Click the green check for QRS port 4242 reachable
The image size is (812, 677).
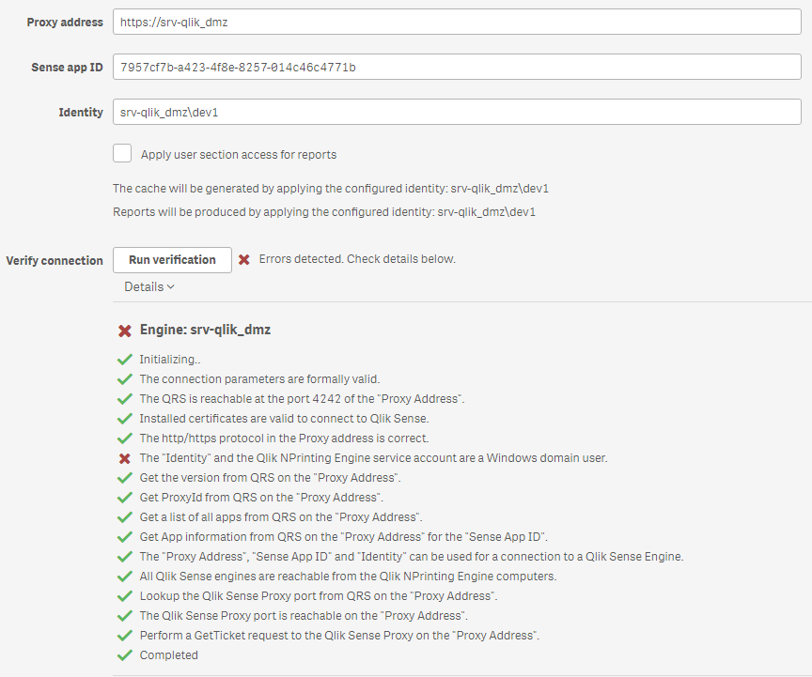[x=124, y=399]
